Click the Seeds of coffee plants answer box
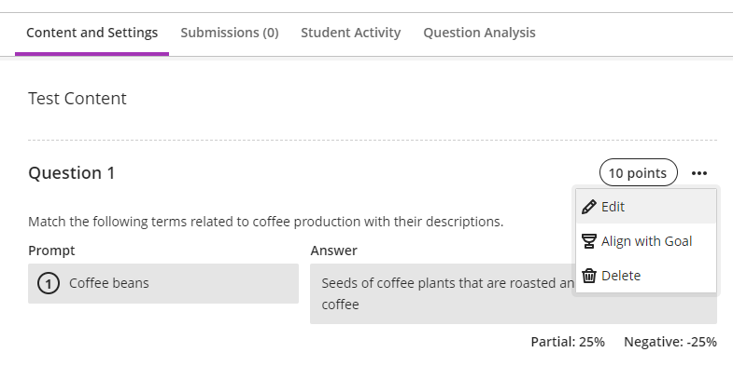733x366 pixels. click(514, 293)
